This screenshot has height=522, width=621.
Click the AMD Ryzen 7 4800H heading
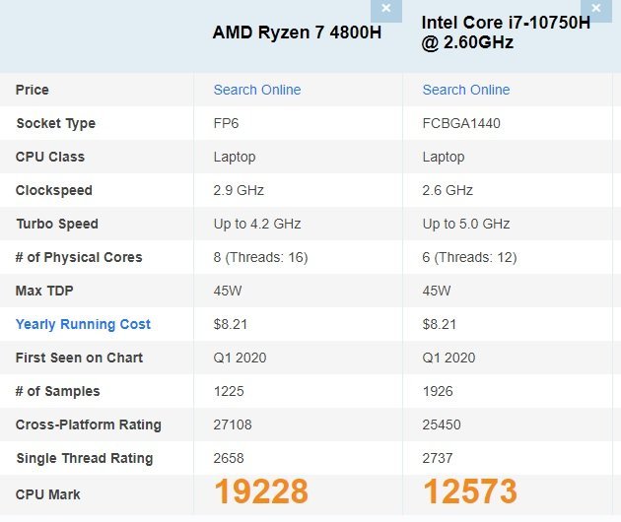pyautogui.click(x=297, y=33)
